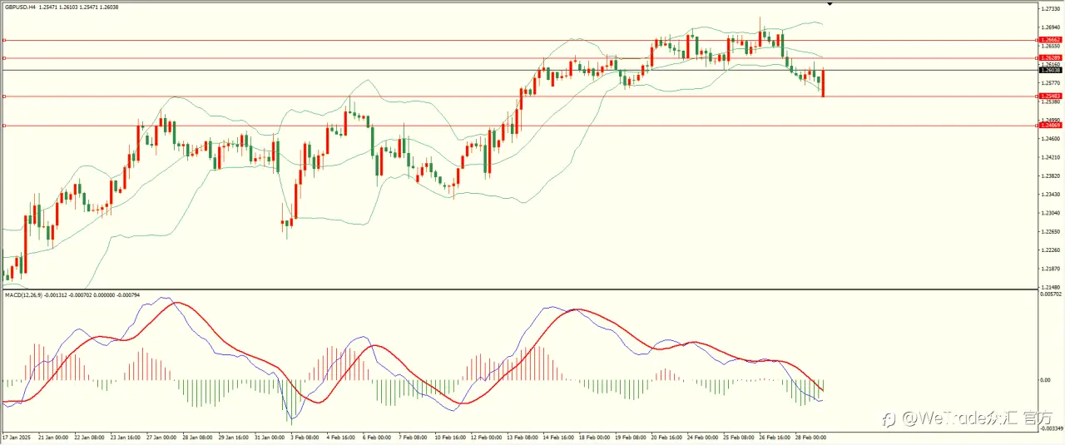Select the left anchor of the 1.26289 line
The image size is (1065, 445).
(4, 58)
